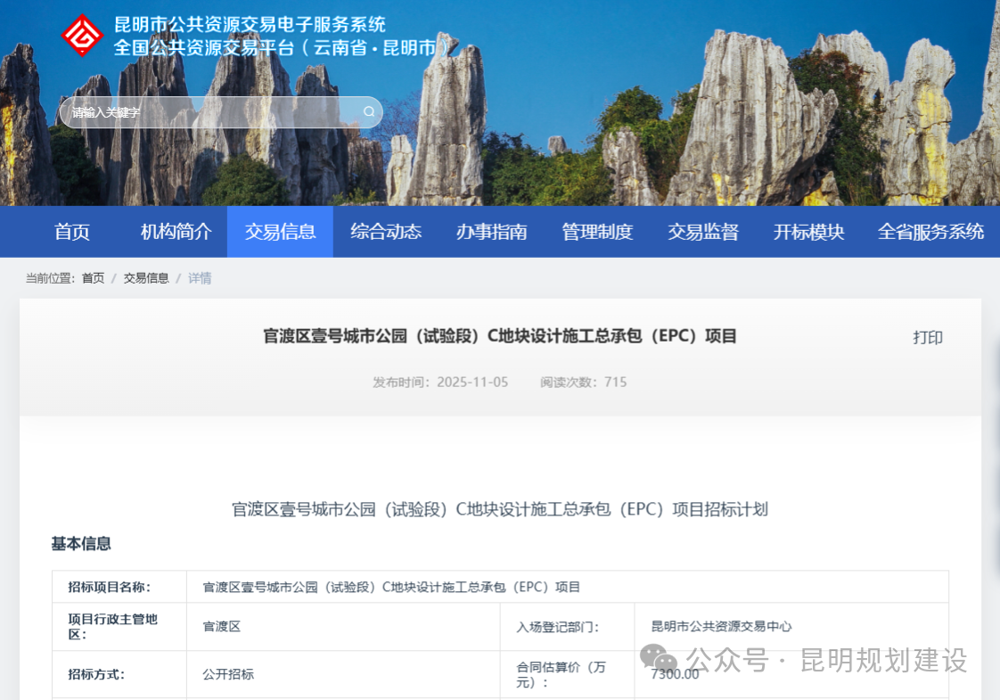This screenshot has width=1000, height=700.
Task: Select the 交易信息 navigation tab
Action: point(280,232)
